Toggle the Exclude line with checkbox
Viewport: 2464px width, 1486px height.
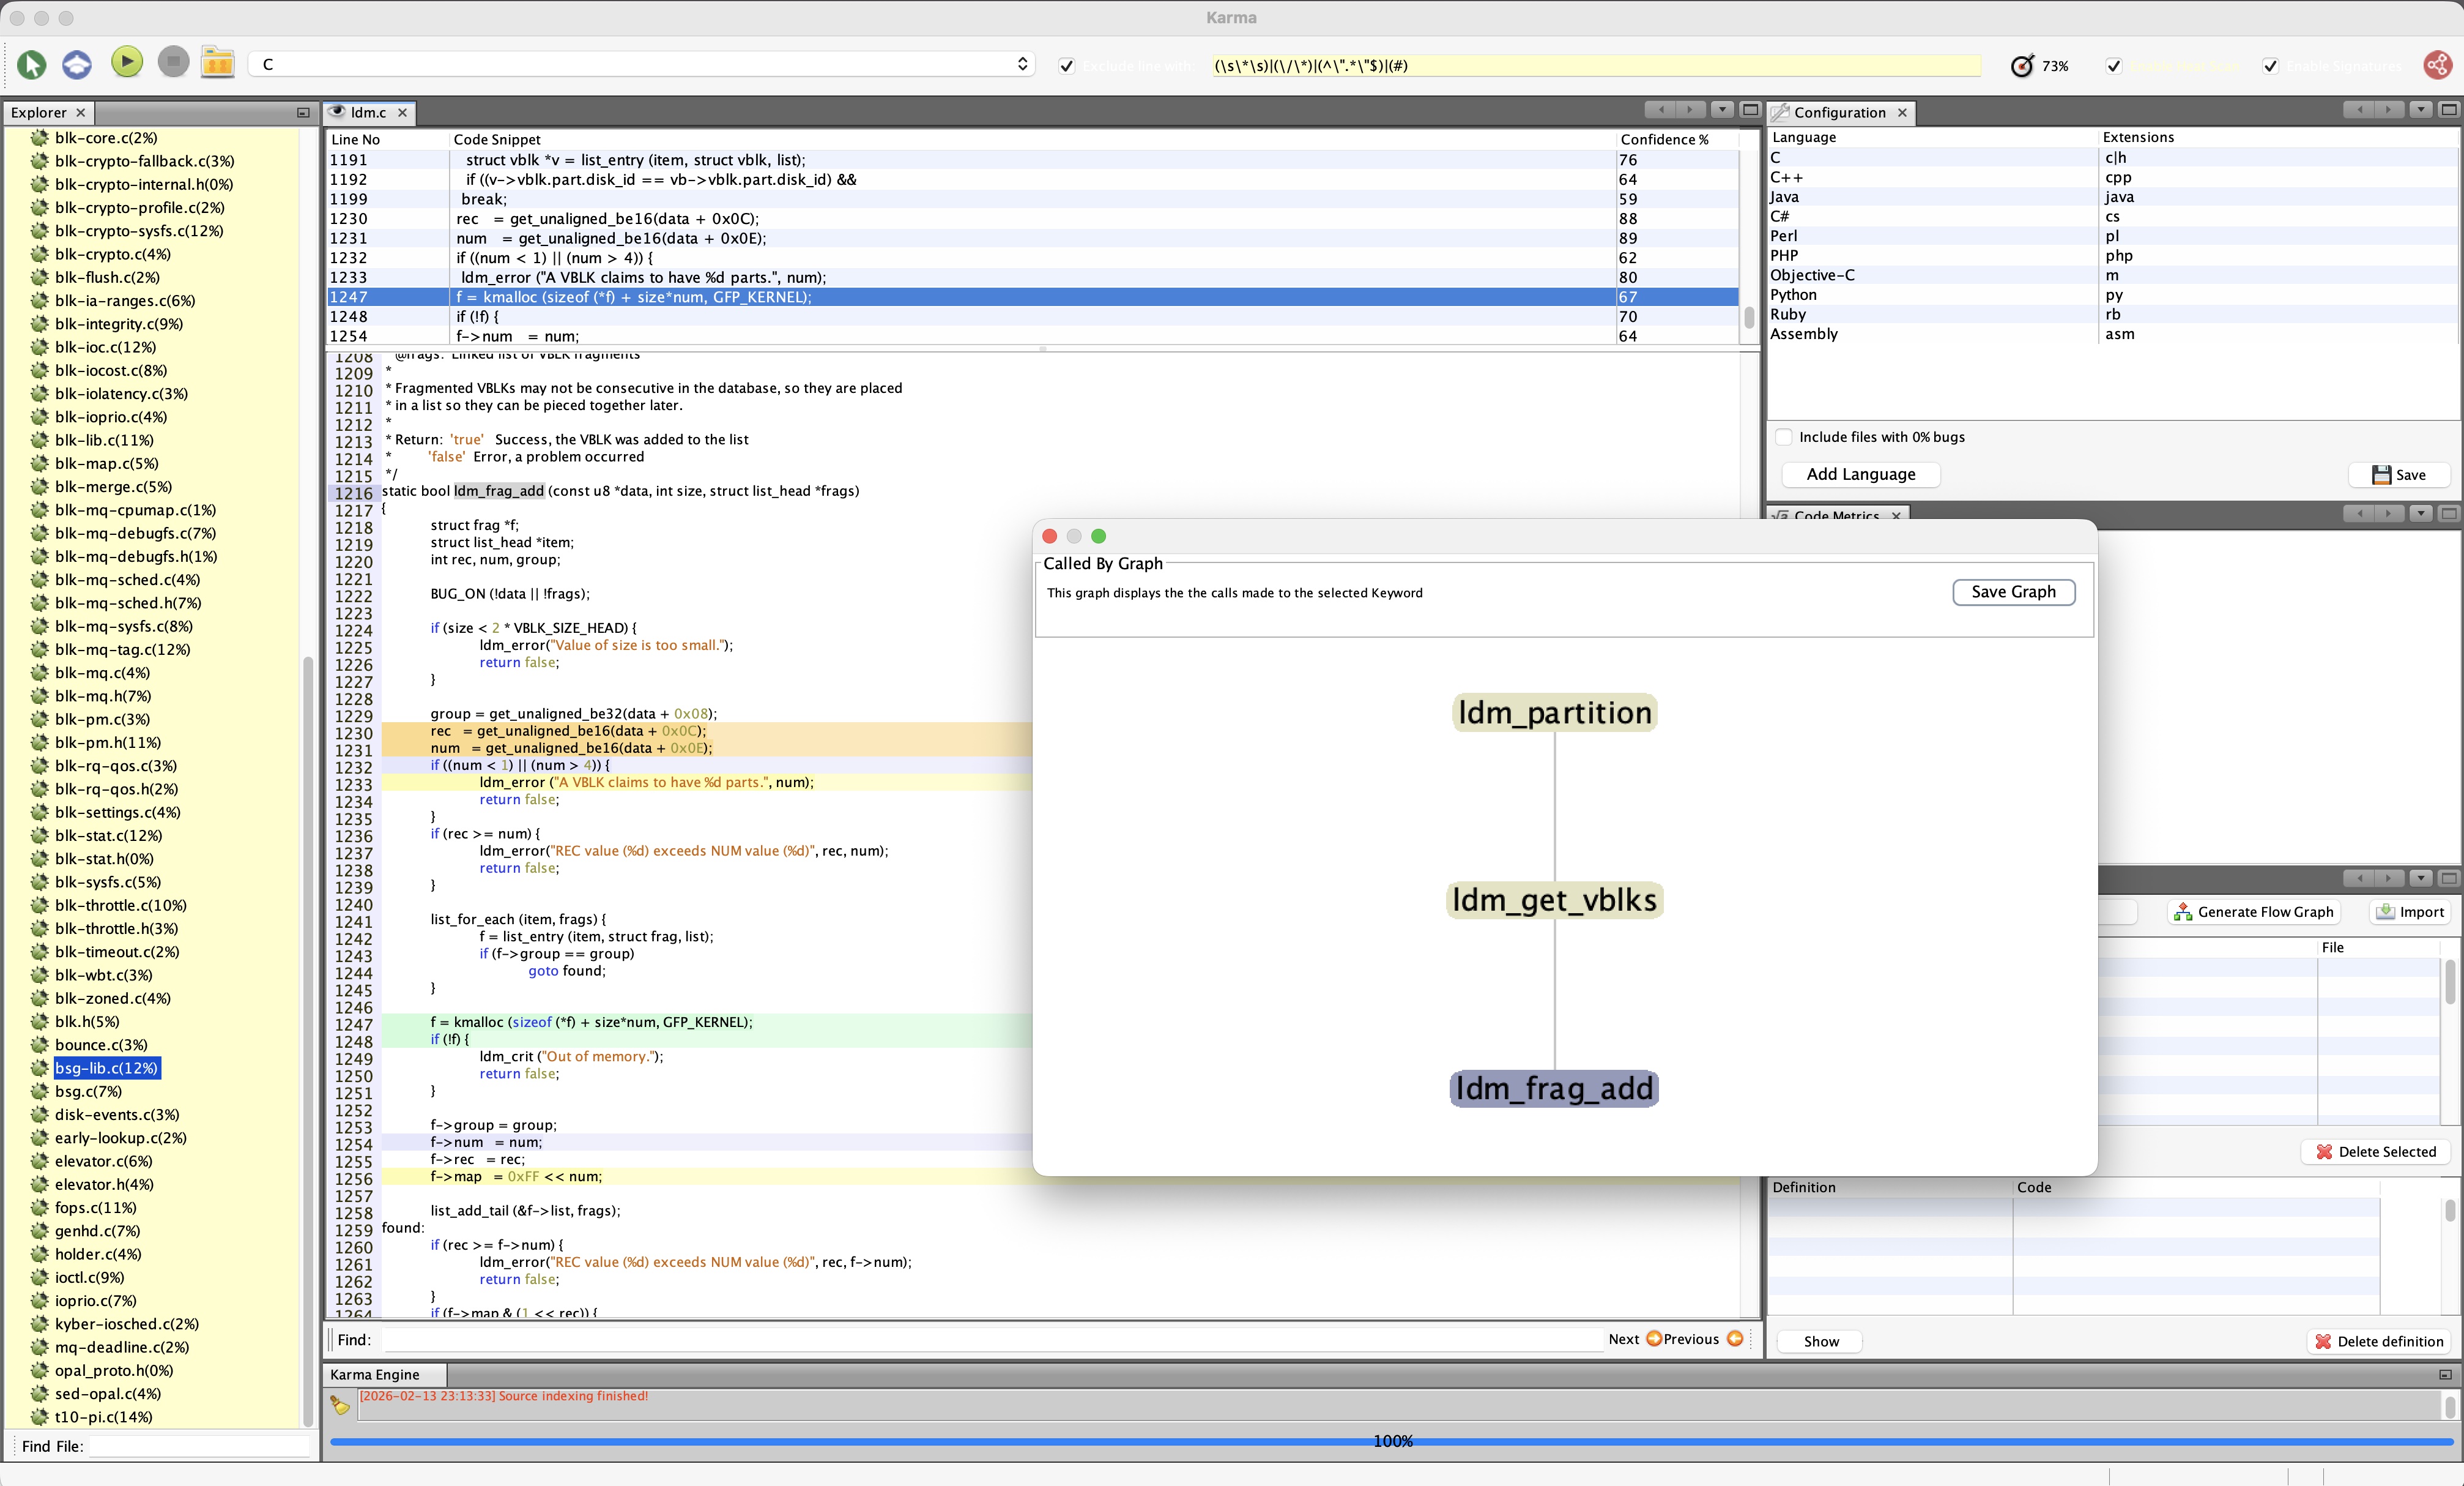(x=1066, y=66)
